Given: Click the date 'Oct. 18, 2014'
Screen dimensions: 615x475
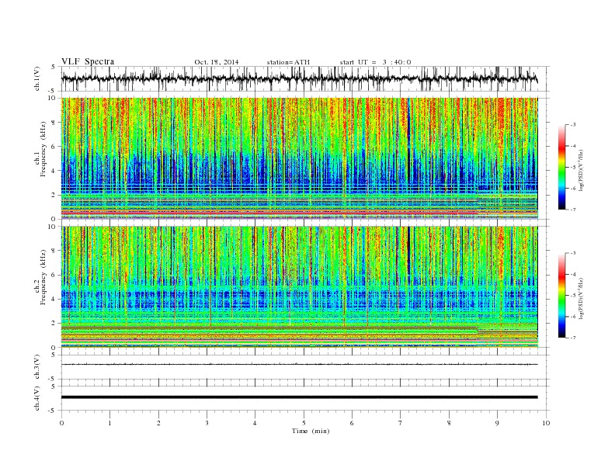Looking at the screenshot, I should [x=217, y=62].
